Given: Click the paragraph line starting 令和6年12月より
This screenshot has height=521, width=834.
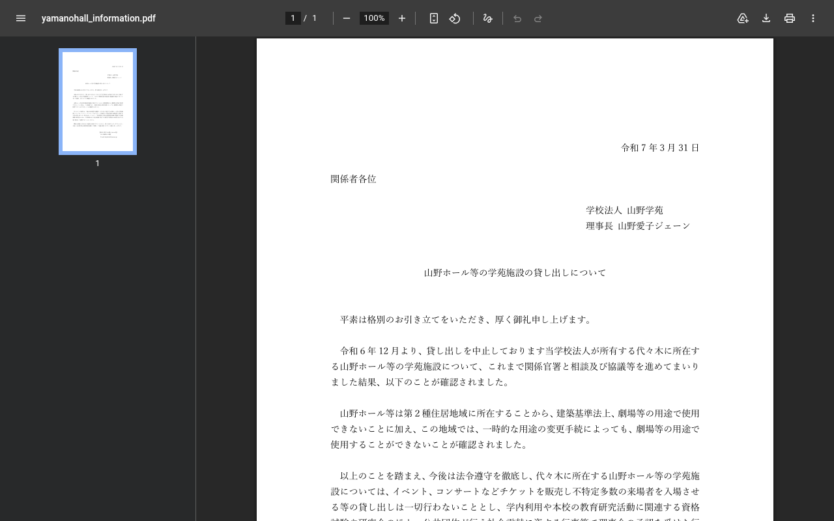Looking at the screenshot, I should click(x=519, y=351).
